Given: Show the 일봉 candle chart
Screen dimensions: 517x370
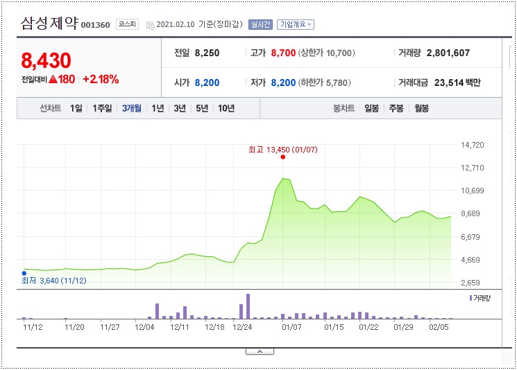Looking at the screenshot, I should [371, 108].
